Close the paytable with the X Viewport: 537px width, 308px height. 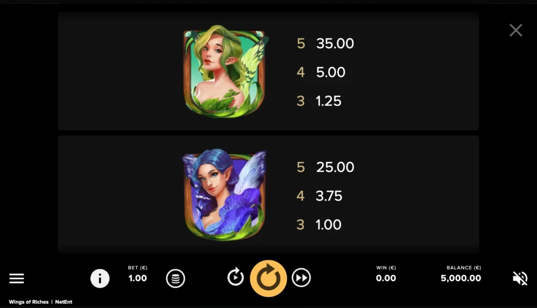coord(516,30)
